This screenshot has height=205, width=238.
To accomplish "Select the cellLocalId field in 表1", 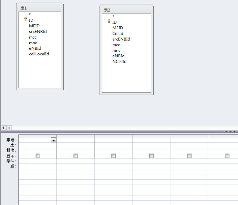I will [x=39, y=54].
